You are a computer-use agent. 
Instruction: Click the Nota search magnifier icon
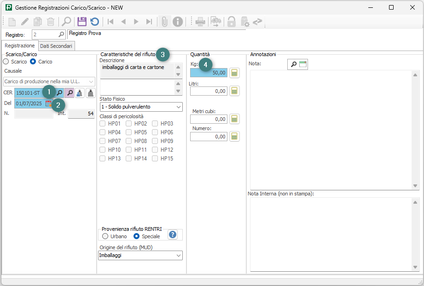point(293,64)
